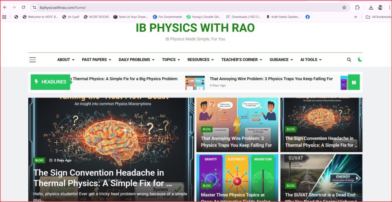392x202 pixels.
Task: Open browser downloads icon
Action: click(x=371, y=7)
